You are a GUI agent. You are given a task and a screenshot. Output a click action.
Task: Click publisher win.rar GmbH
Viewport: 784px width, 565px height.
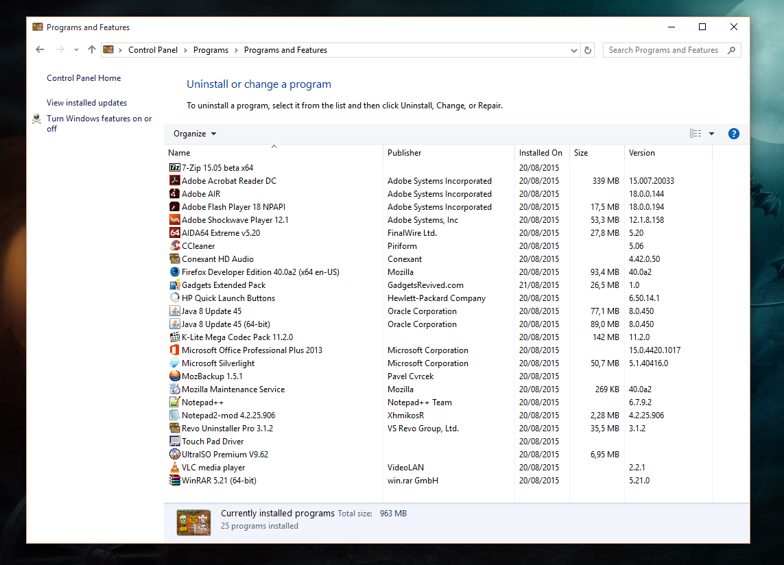413,480
